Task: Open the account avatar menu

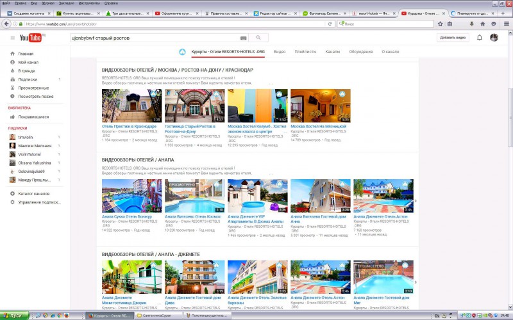Action: (494, 38)
